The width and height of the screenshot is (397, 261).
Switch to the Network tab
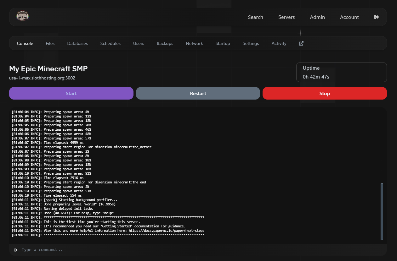click(194, 43)
